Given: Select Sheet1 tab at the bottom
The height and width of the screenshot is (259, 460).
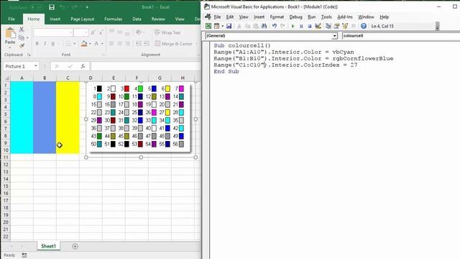Looking at the screenshot, I should pos(48,246).
